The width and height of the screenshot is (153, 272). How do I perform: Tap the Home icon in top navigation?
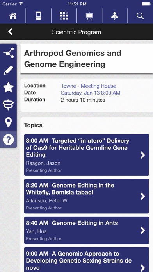coord(13,16)
